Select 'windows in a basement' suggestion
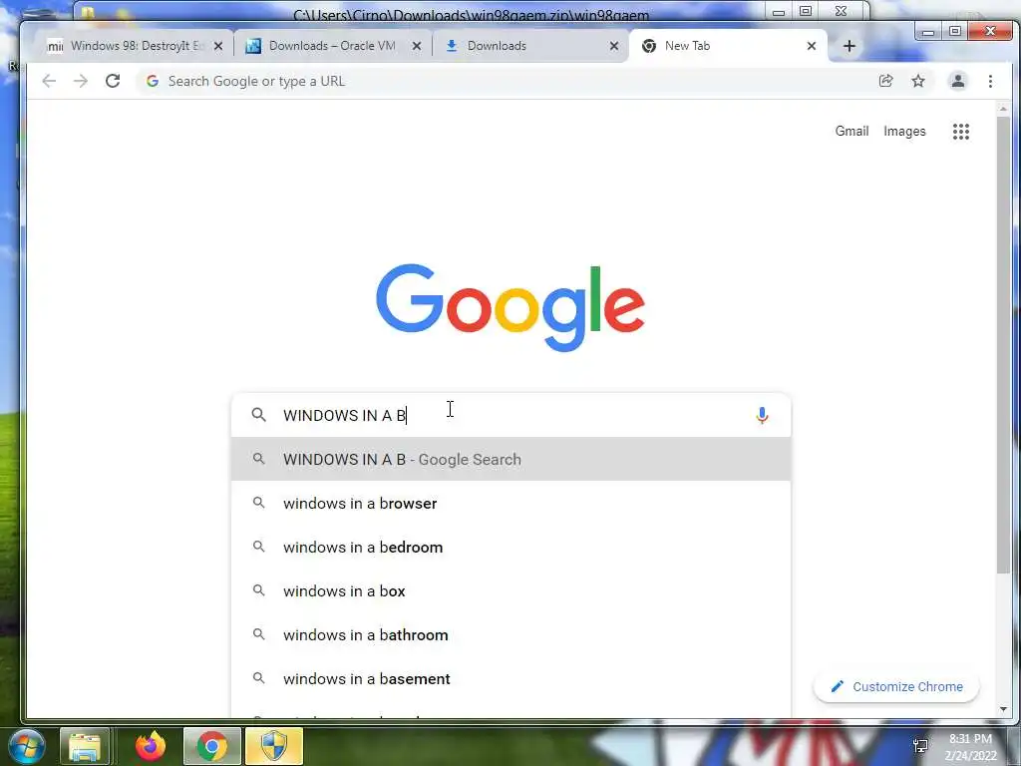The height and width of the screenshot is (766, 1021). click(511, 678)
